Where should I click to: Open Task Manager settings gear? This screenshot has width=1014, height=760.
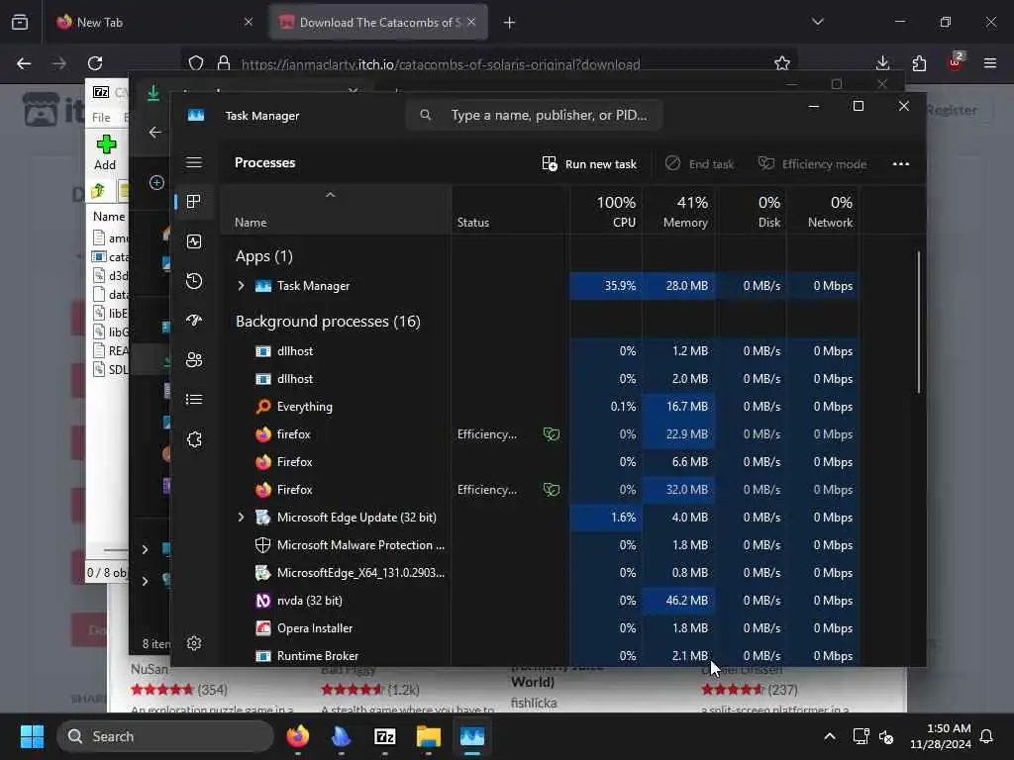pyautogui.click(x=194, y=643)
